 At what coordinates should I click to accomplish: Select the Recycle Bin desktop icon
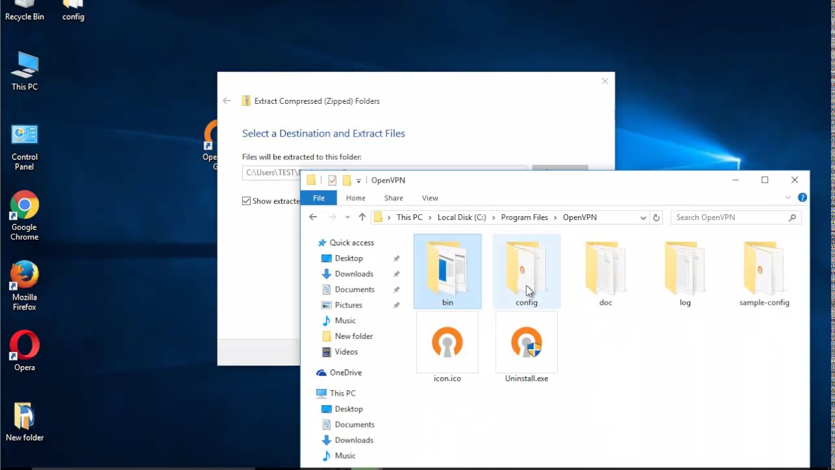pos(25,11)
